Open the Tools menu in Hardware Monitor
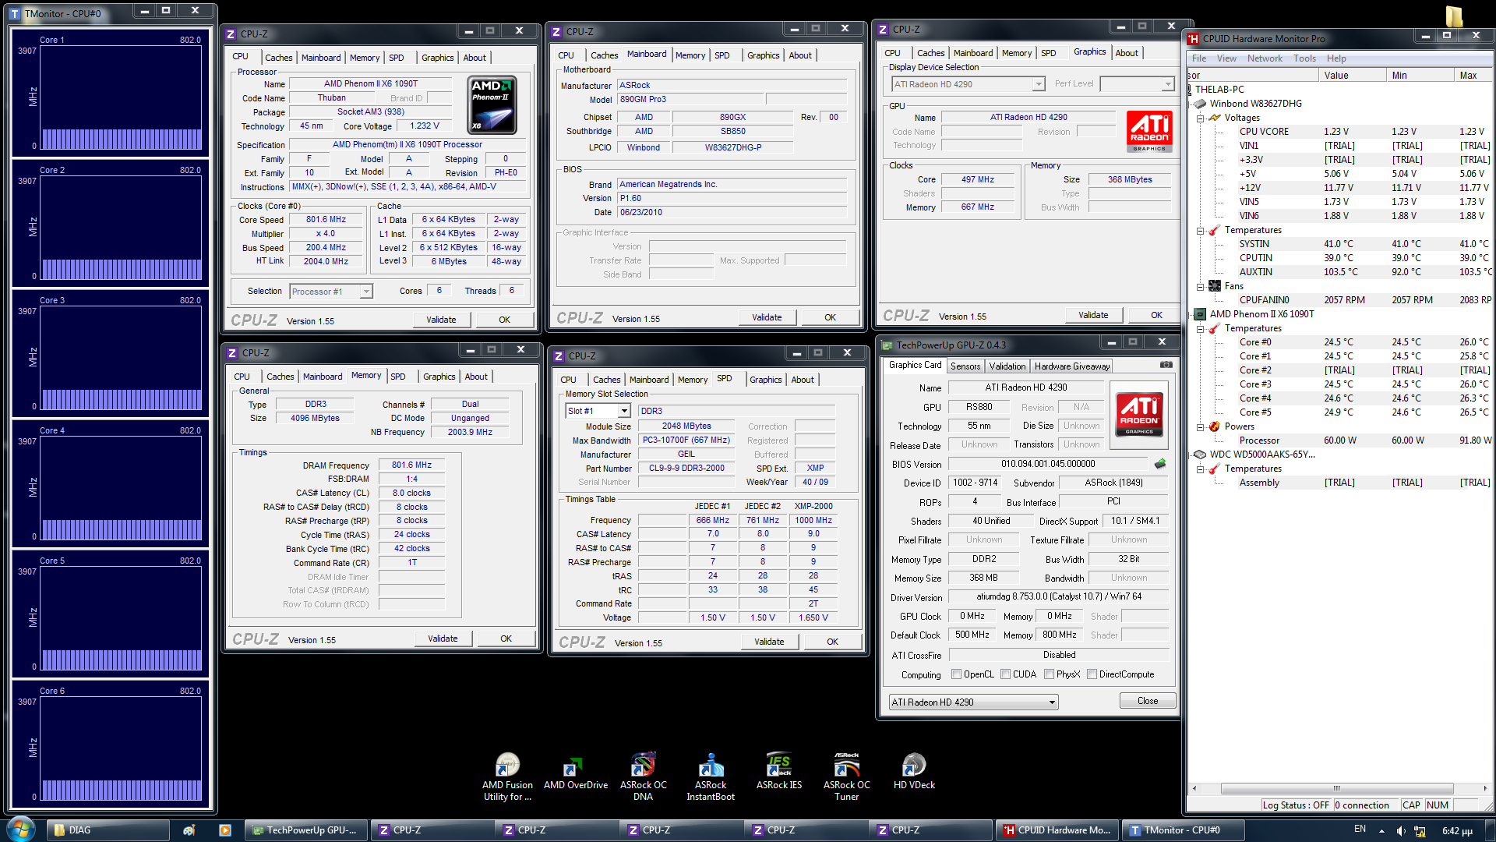Viewport: 1496px width, 842px height. pos(1304,58)
